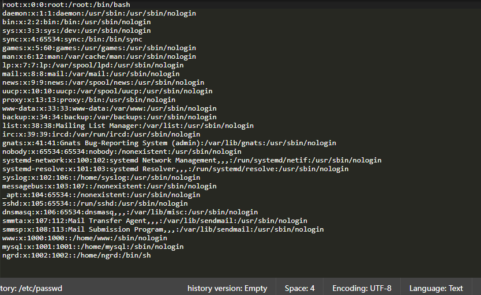Change the Encoding: UTF-8 setting
Image resolution: width=481 pixels, height=295 pixels.
[x=362, y=288]
